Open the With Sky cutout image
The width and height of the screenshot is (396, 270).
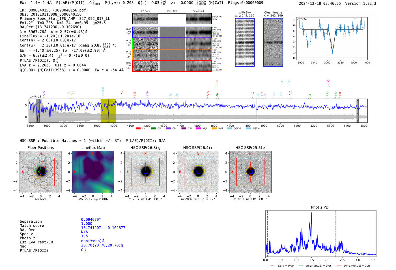click(245, 42)
